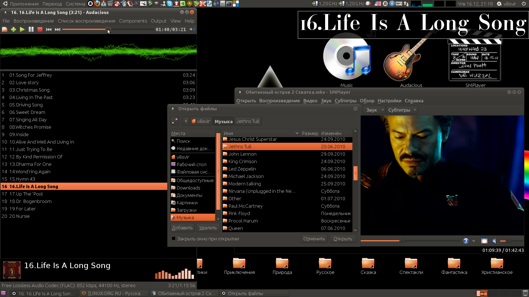The image size is (529, 297).
Task: Open Настройки menu in SMPlayer
Action: pos(389,101)
